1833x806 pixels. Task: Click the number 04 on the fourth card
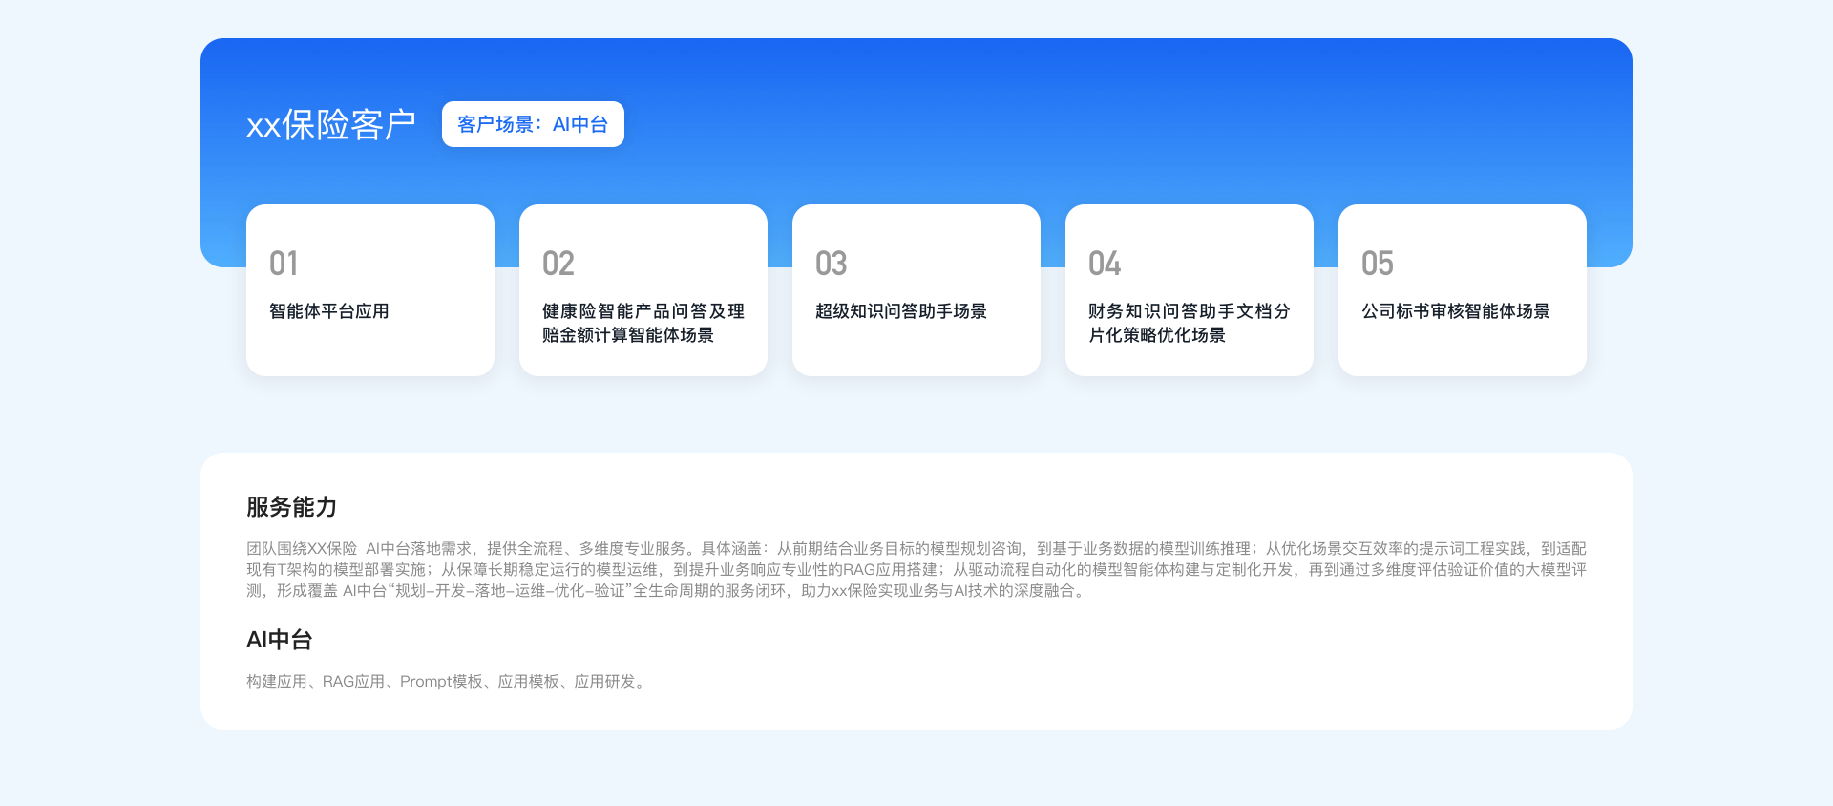[x=1104, y=264]
